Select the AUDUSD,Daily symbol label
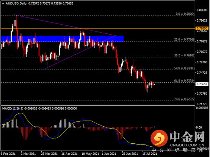 [x=16, y=3]
